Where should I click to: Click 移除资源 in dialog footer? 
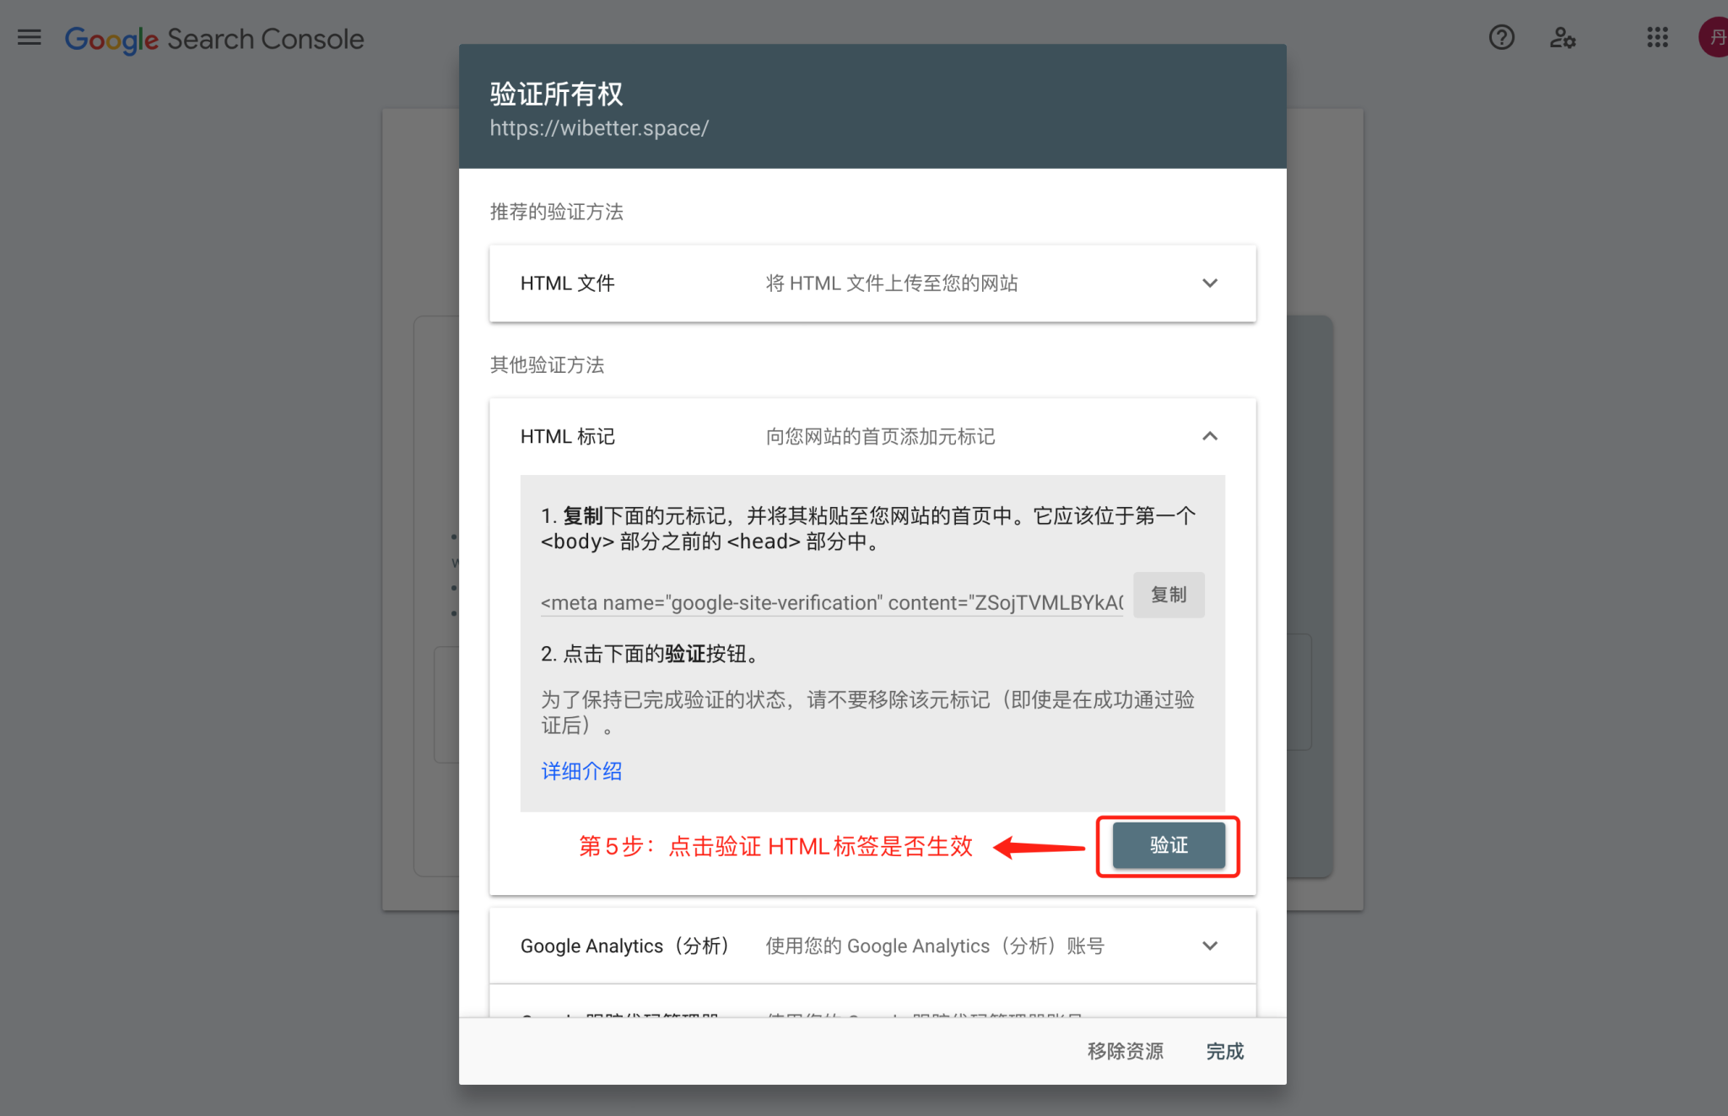(1125, 1051)
